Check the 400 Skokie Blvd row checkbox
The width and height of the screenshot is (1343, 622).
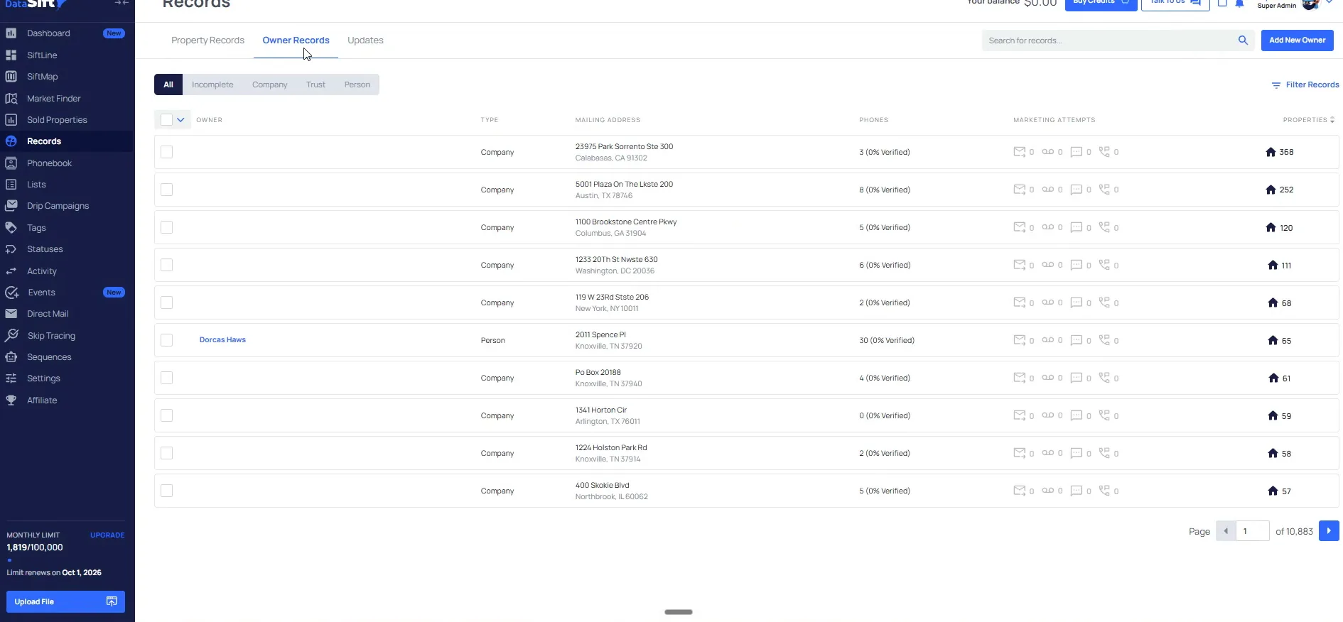pos(166,491)
